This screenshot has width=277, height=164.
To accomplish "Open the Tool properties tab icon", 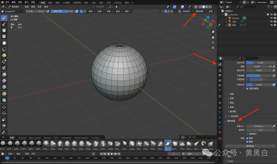I will click(220, 64).
